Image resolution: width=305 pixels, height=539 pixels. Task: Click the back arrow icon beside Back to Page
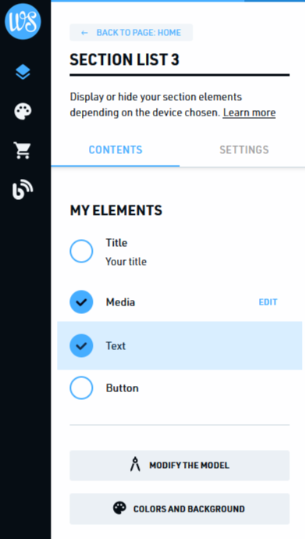point(84,33)
